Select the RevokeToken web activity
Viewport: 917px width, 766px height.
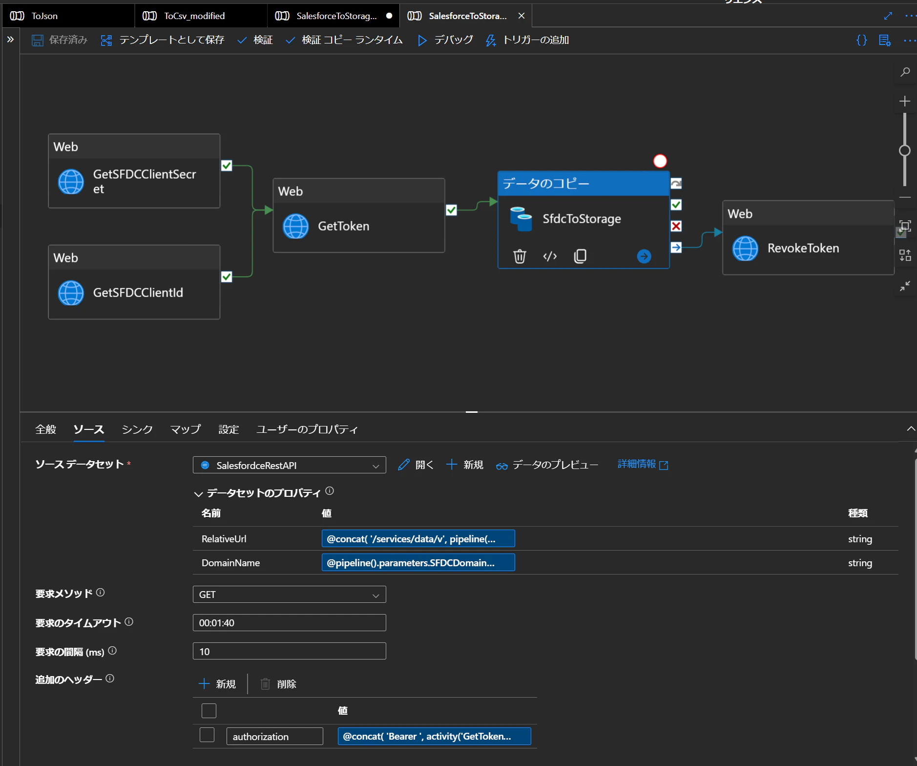coord(809,237)
